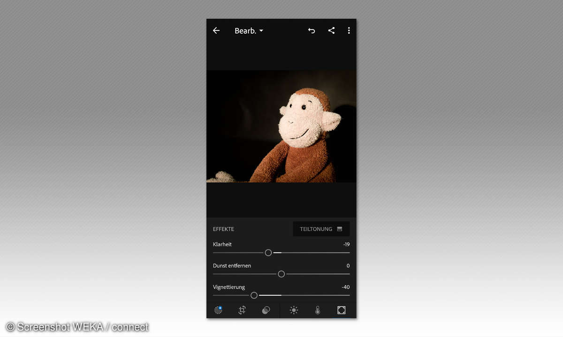The height and width of the screenshot is (337, 563).
Task: Open the Bearb. mode dropdown
Action: pos(249,31)
